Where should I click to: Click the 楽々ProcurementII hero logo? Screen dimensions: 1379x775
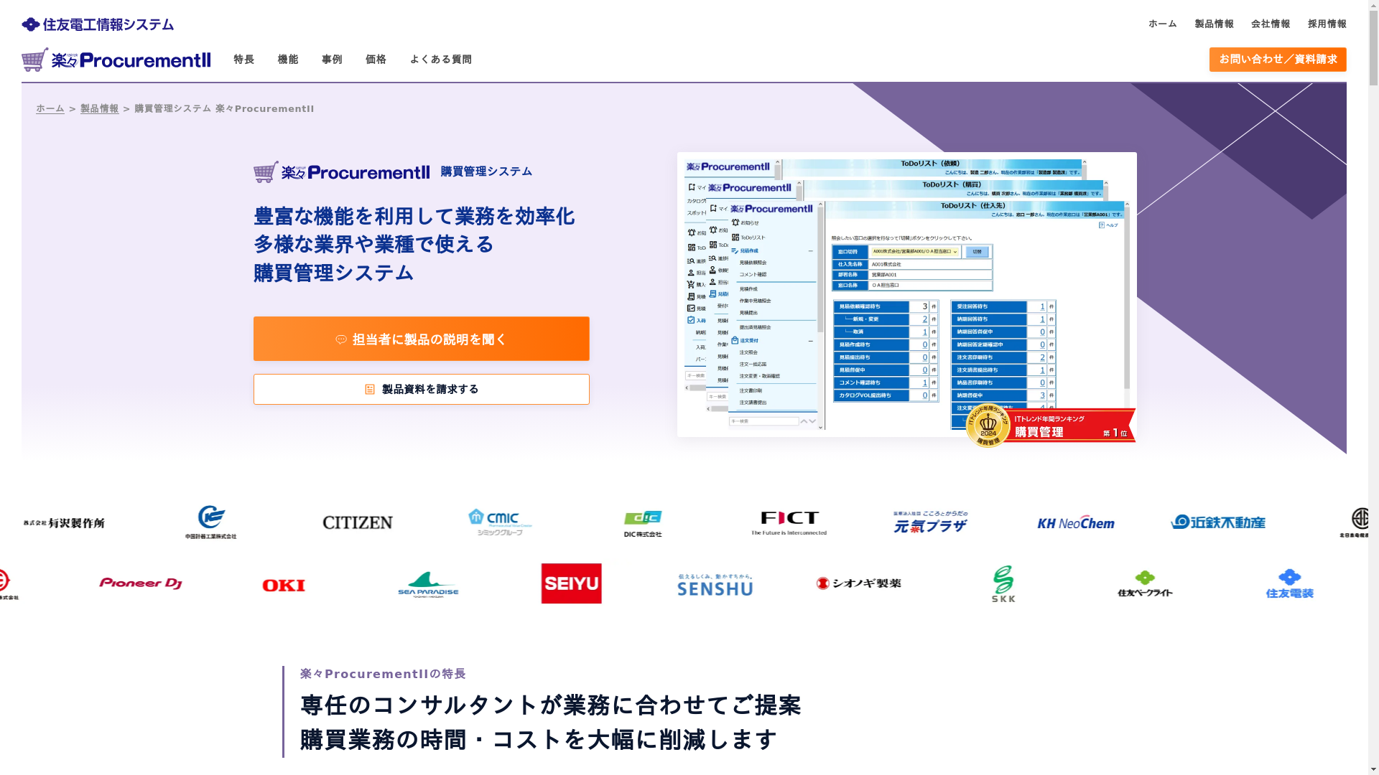(341, 172)
